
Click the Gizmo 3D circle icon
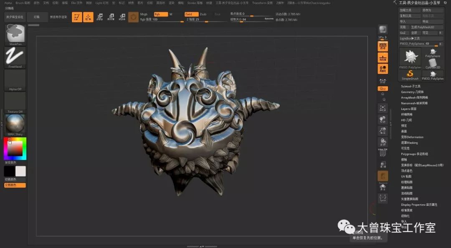click(133, 17)
